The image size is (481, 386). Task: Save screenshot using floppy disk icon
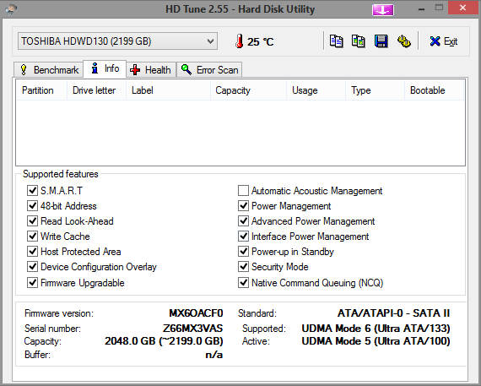pos(381,41)
